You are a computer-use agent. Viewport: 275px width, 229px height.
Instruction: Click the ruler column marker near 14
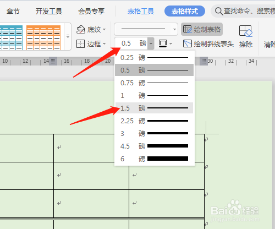click(53, 61)
